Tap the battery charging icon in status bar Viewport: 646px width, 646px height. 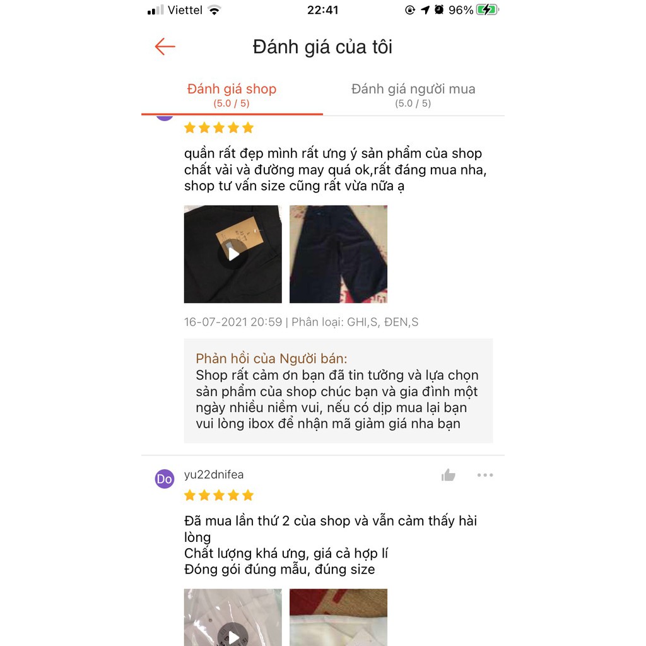tap(487, 9)
